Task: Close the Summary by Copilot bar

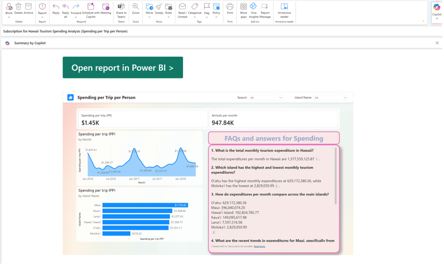Action: (437, 43)
